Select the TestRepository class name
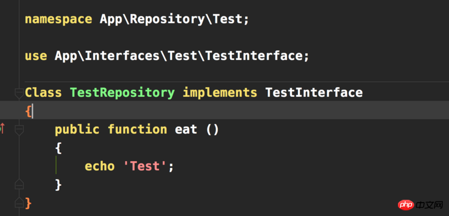The width and height of the screenshot is (449, 216). point(122,93)
